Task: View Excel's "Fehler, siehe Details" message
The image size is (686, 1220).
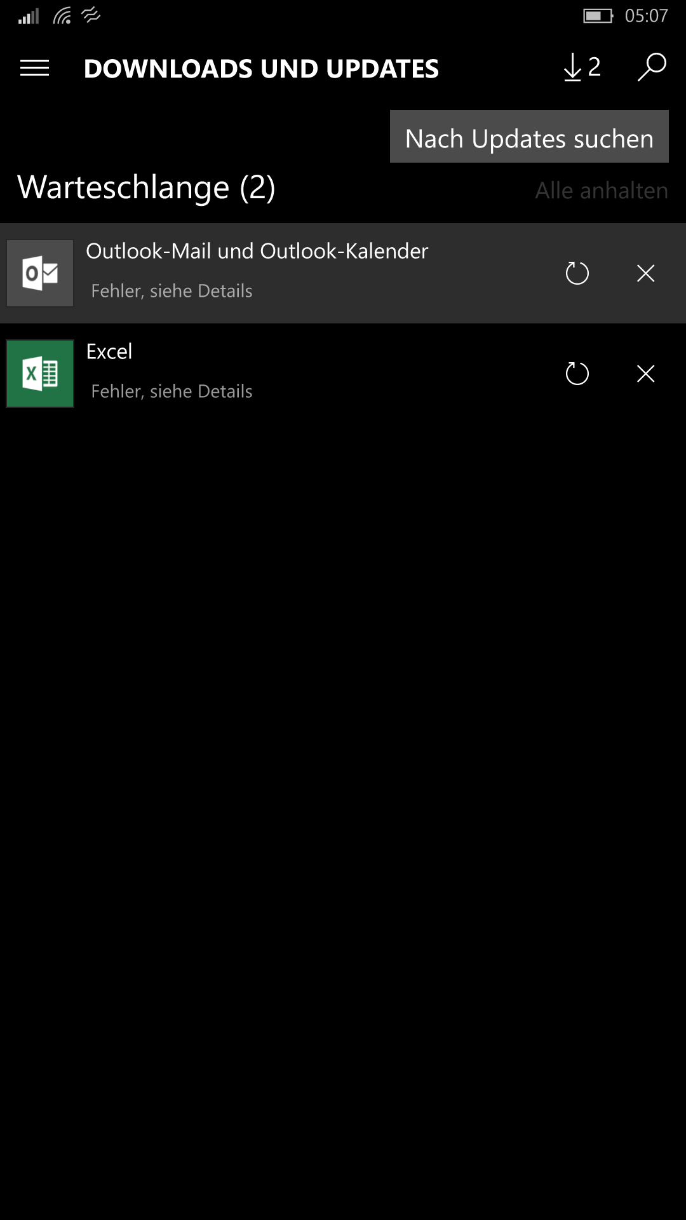Action: click(171, 391)
